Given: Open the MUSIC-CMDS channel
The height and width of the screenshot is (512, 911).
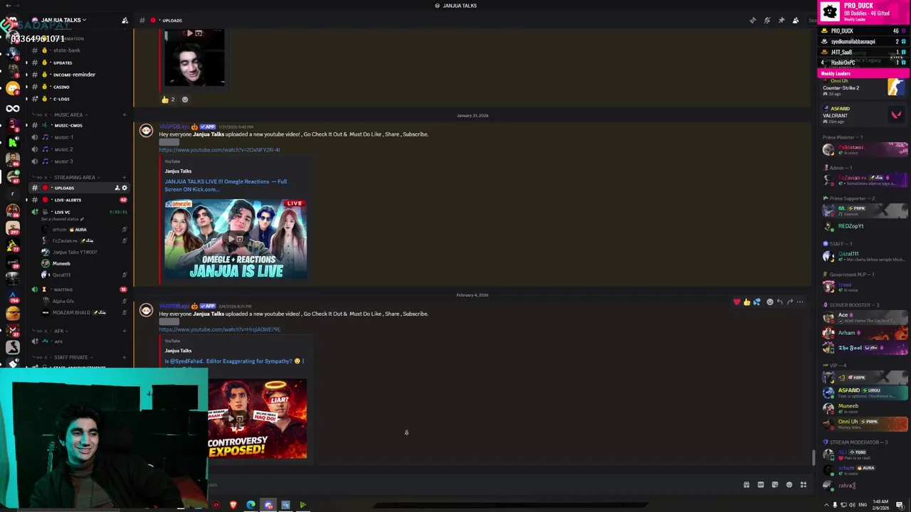Looking at the screenshot, I should [x=68, y=125].
